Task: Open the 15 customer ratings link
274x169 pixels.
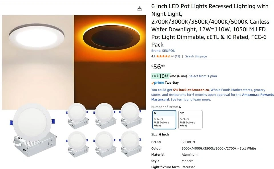Action: pyautogui.click(x=177, y=56)
